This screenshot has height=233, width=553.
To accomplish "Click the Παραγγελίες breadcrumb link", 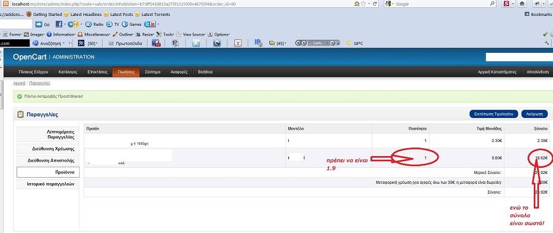I will (39, 84).
